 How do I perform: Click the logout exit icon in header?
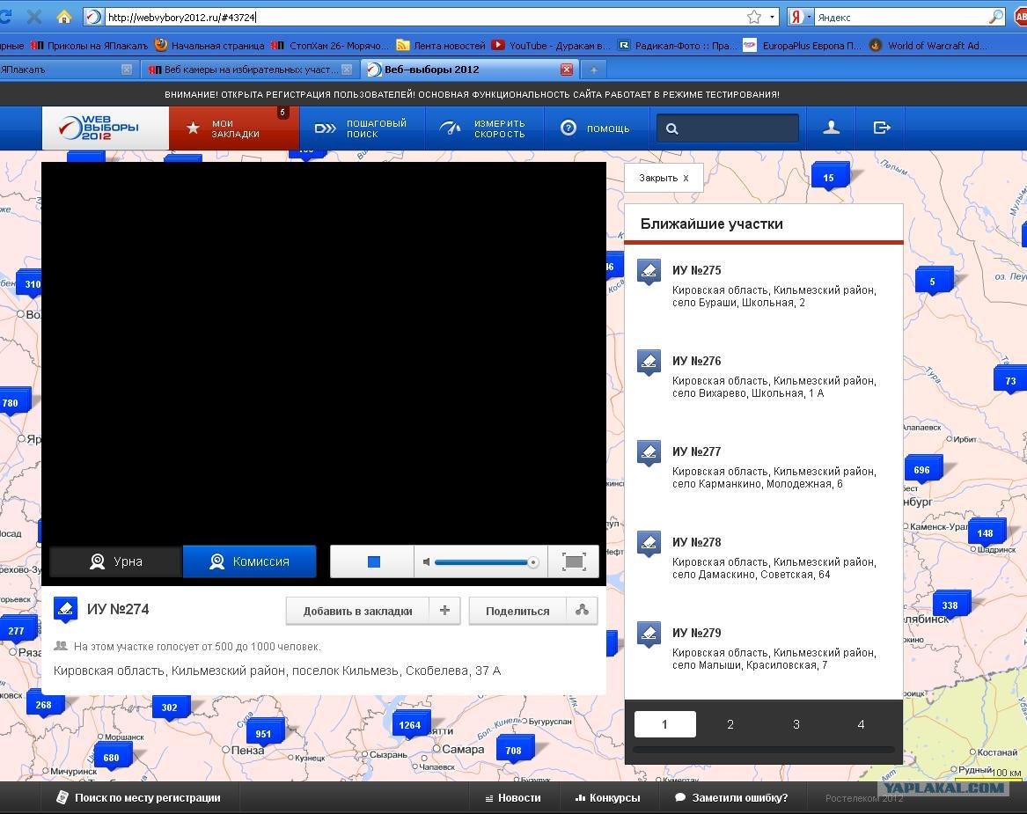coord(882,128)
